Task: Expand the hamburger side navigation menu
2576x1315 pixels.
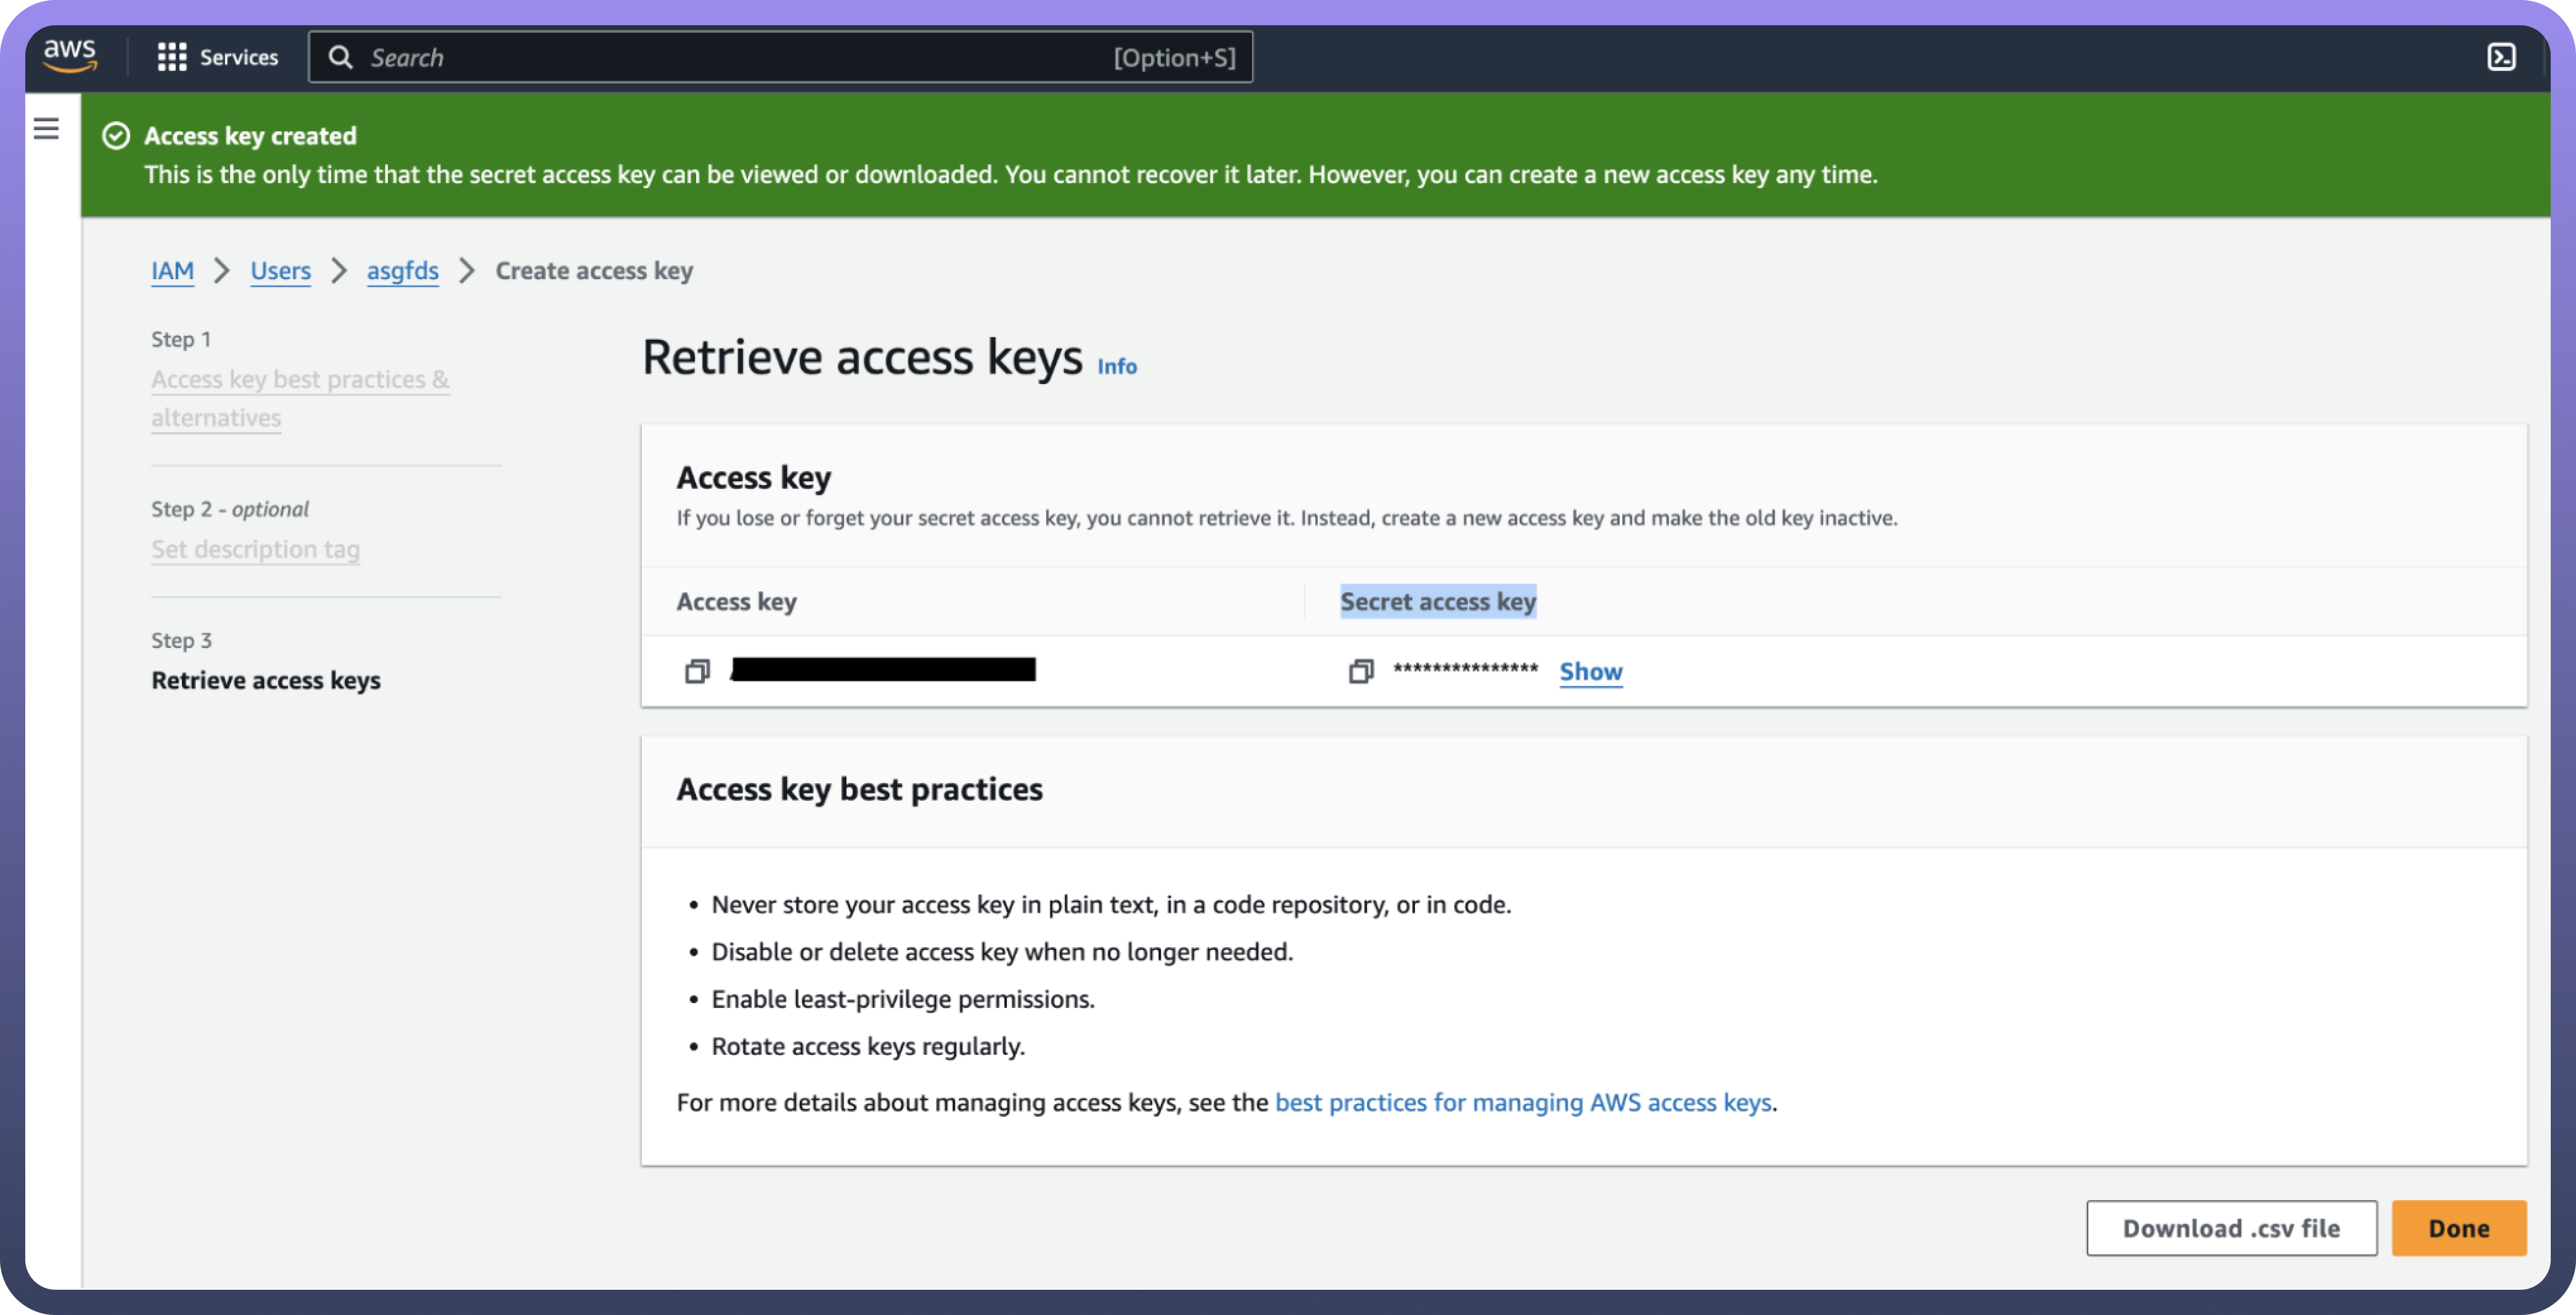Action: [x=46, y=129]
